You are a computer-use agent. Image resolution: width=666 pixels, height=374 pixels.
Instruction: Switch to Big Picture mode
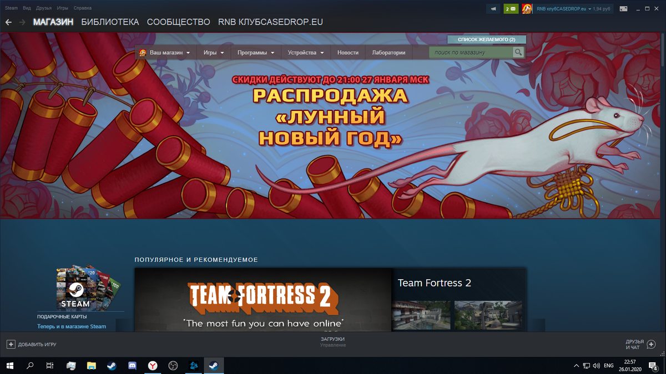(624, 9)
